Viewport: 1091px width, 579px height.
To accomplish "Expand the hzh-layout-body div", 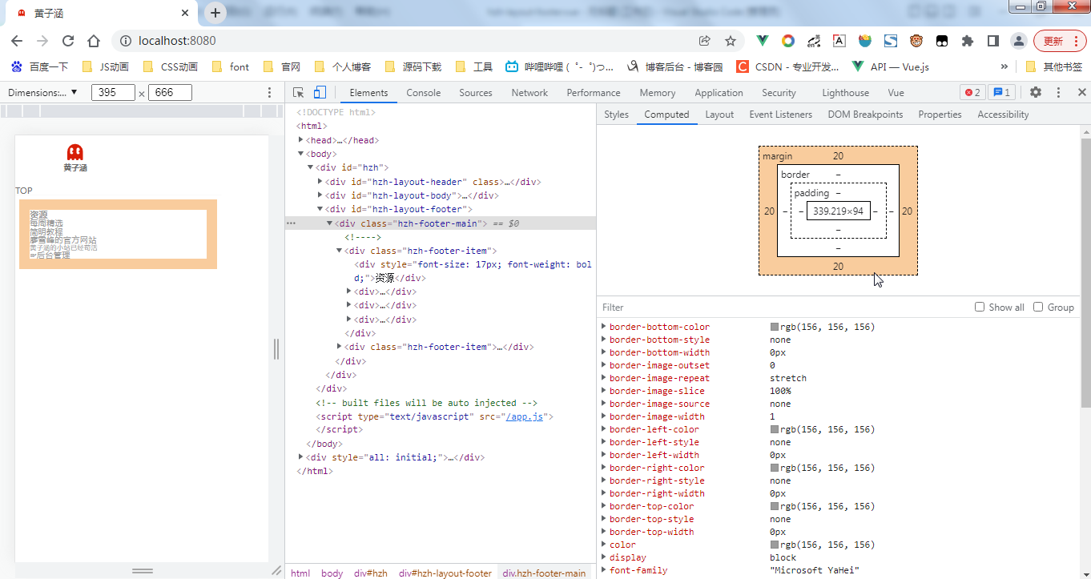I will pos(320,195).
